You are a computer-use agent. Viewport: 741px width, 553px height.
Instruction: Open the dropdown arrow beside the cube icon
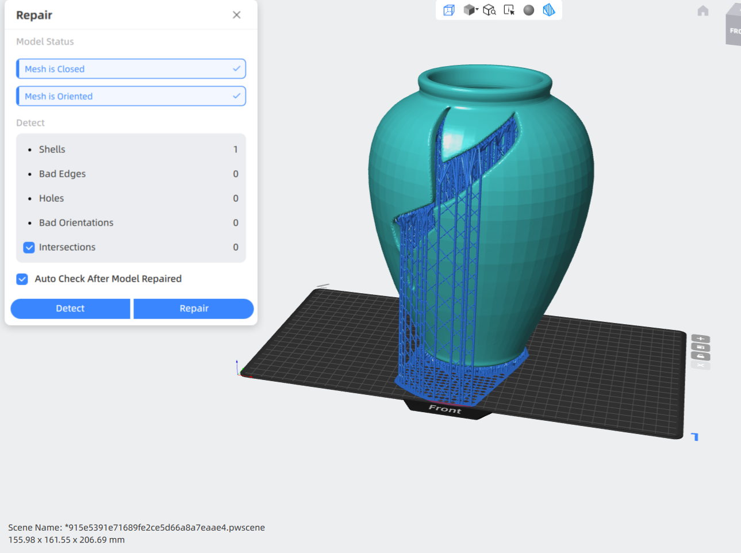[477, 10]
